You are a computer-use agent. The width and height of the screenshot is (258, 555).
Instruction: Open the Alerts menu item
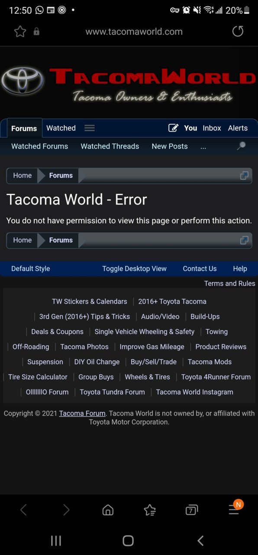(x=238, y=128)
